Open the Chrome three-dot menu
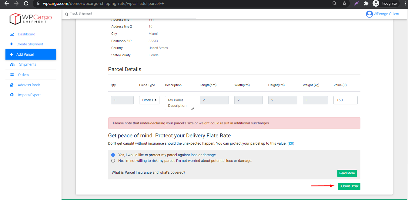Screen dimensions: 408x200 click(x=405, y=4)
